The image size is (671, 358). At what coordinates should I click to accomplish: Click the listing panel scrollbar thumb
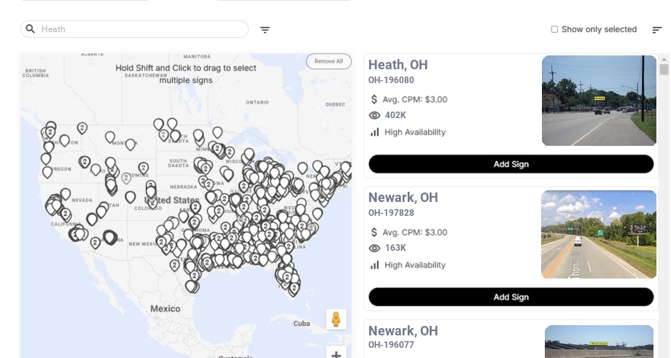(664, 69)
